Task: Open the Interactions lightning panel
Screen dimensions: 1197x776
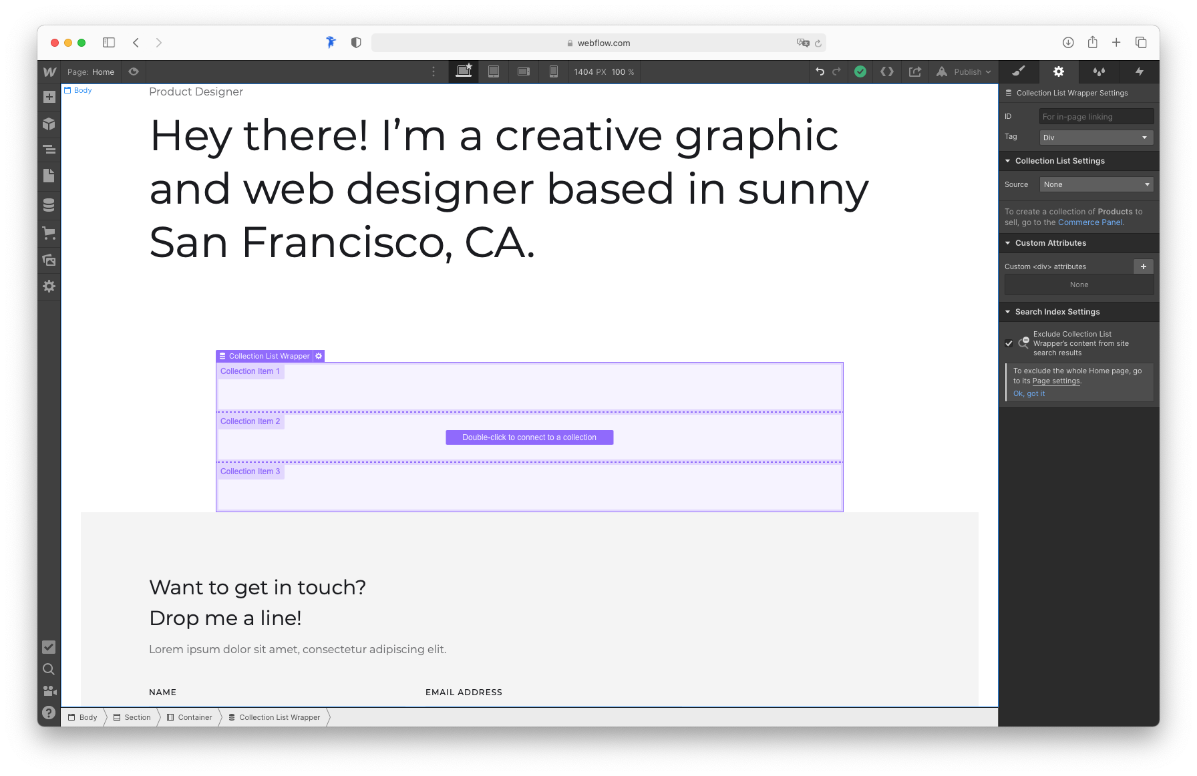Action: tap(1139, 71)
